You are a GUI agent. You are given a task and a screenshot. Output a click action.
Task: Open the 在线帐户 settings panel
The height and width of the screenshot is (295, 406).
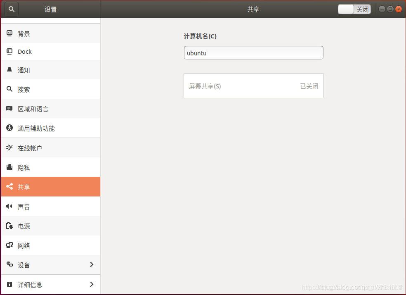click(30, 148)
